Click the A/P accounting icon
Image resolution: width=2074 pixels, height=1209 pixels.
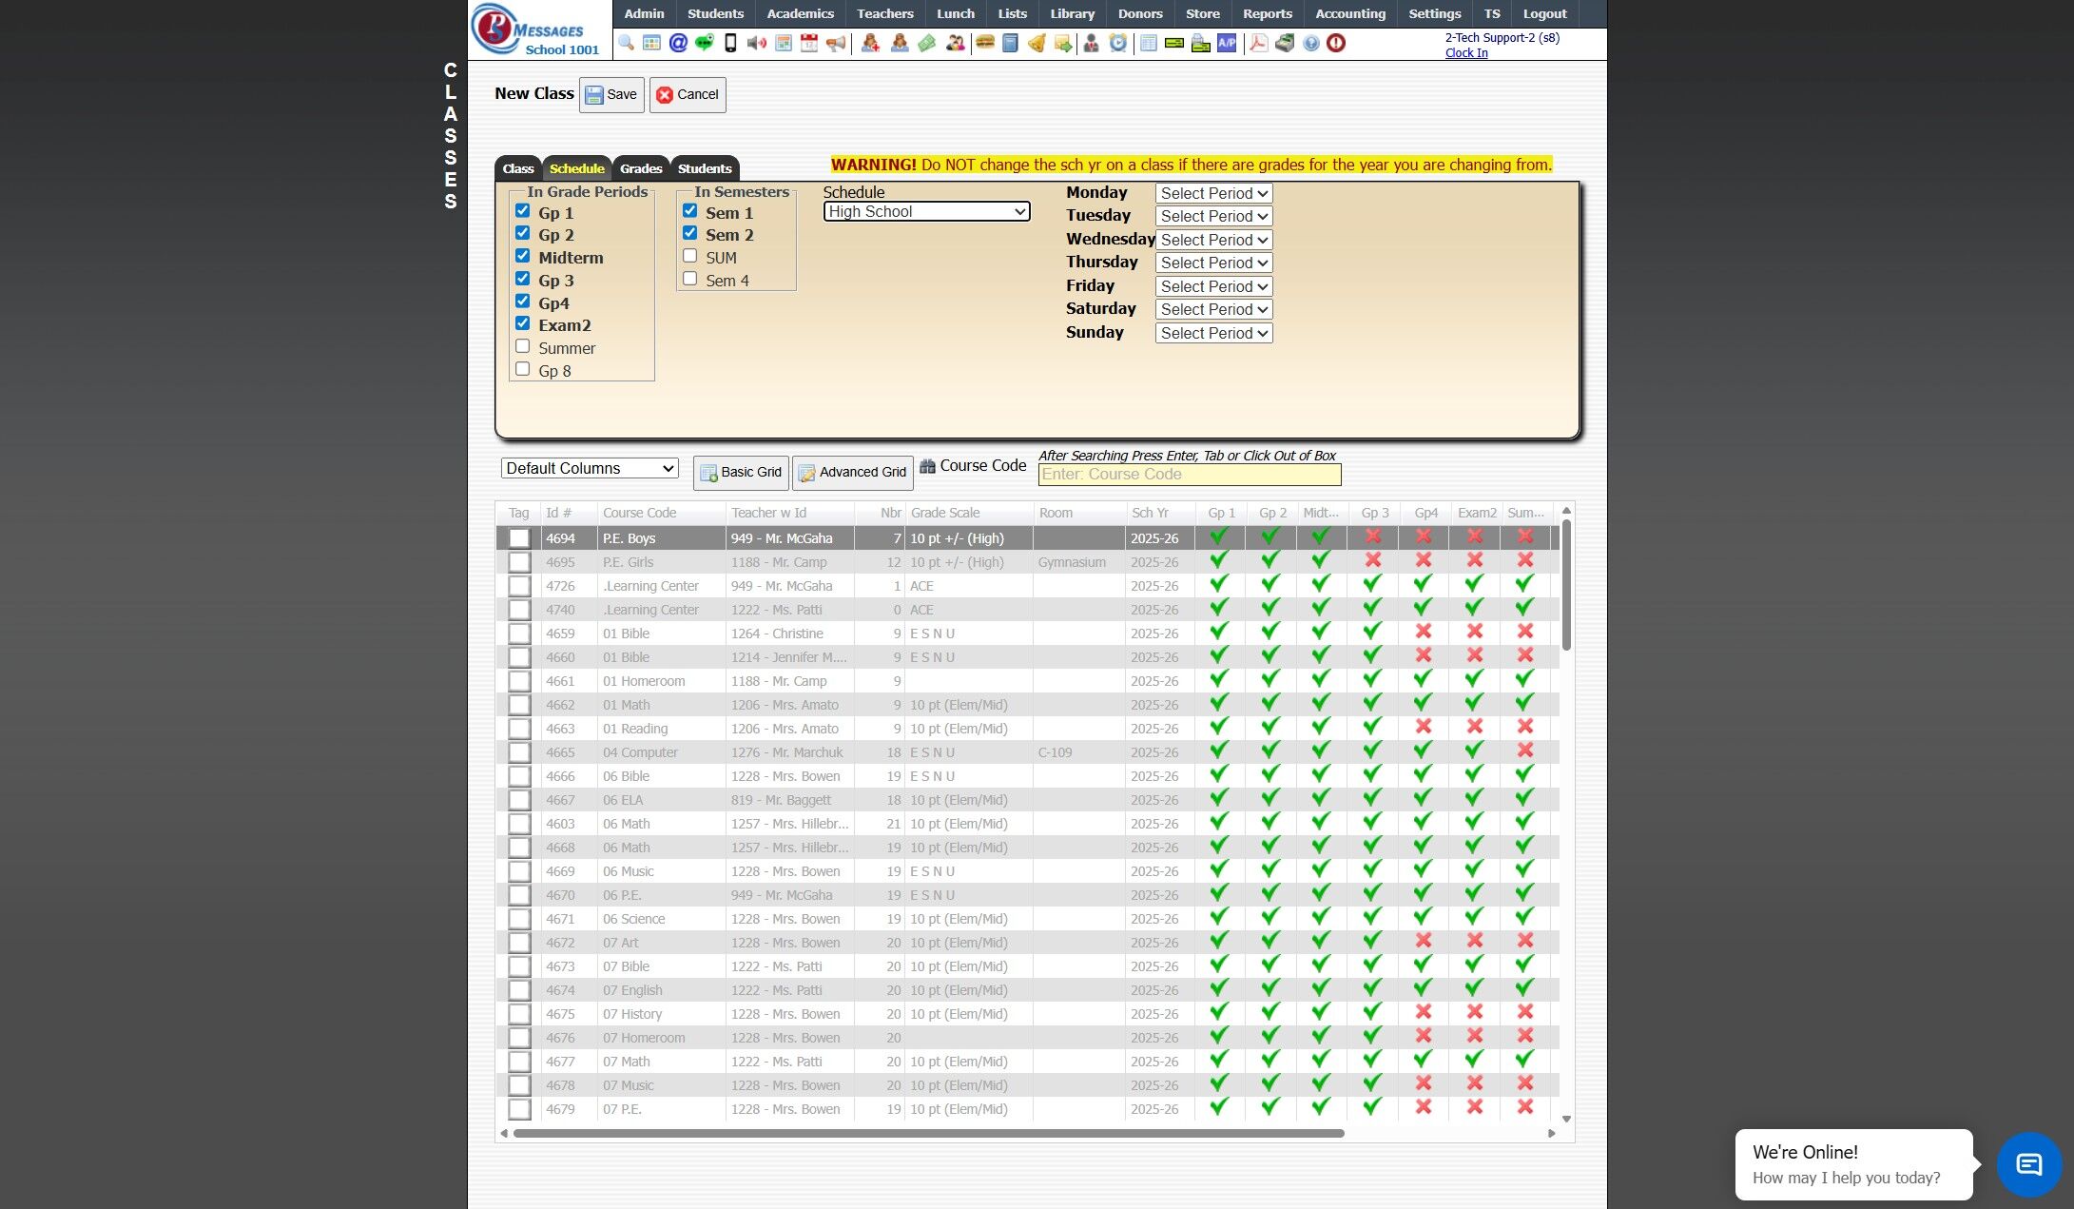(x=1228, y=43)
